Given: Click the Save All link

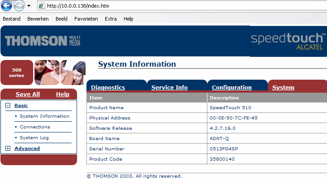Looking at the screenshot, I should 27,94.
